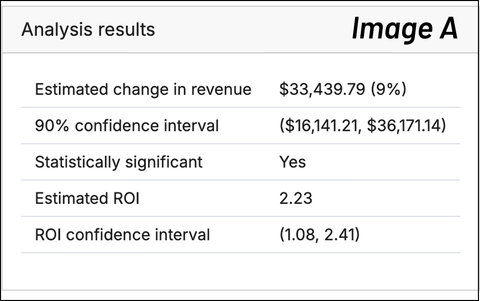
Task: Select the Estimated change in revenue label
Action: pos(143,89)
